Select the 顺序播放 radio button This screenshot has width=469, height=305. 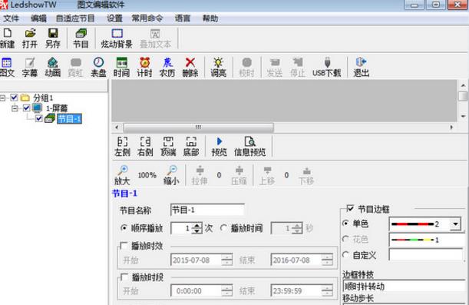pyautogui.click(x=124, y=228)
